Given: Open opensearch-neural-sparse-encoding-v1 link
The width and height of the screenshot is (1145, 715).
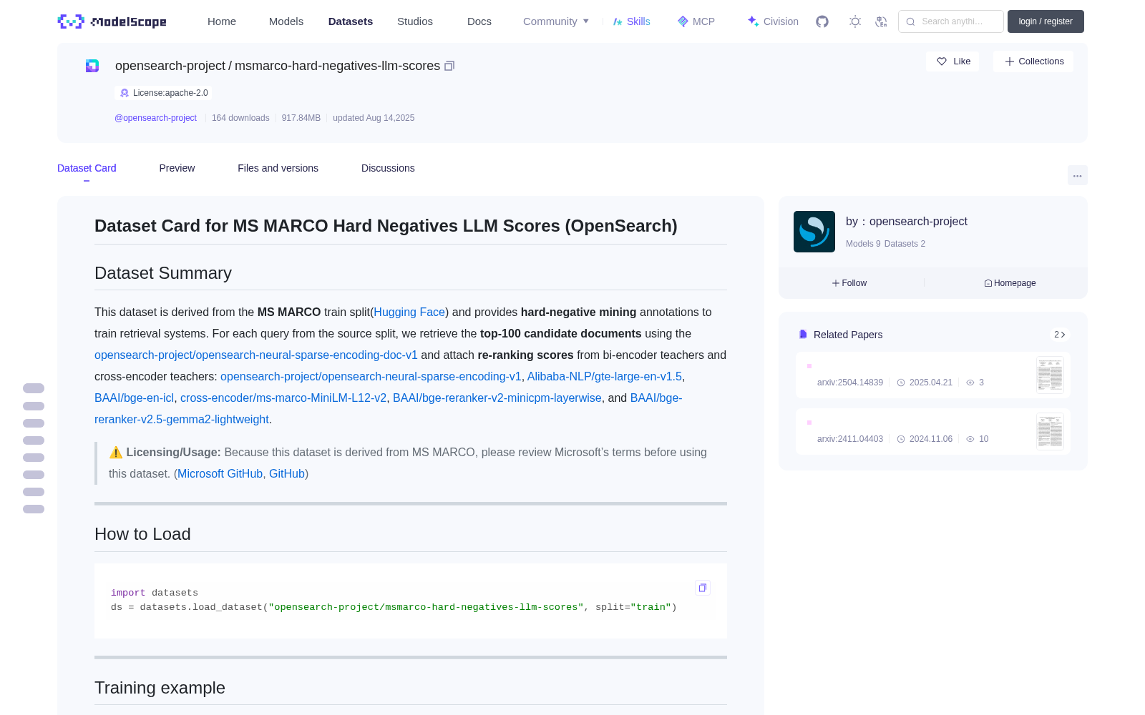Looking at the screenshot, I should click(371, 377).
